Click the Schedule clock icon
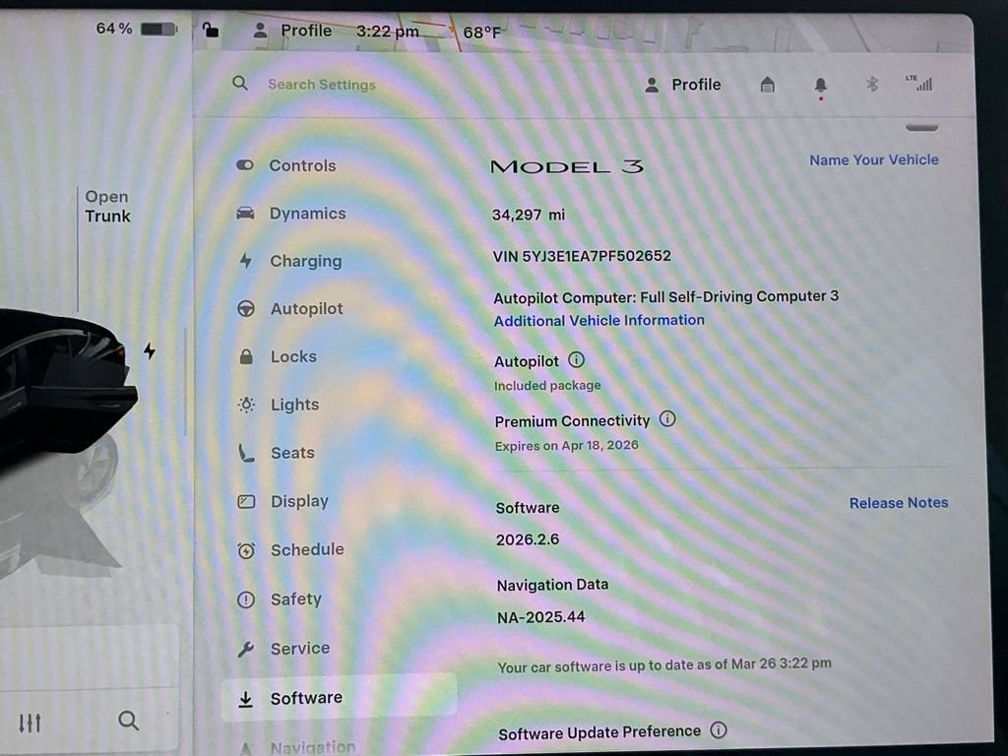Viewport: 1008px width, 756px height. click(x=246, y=550)
